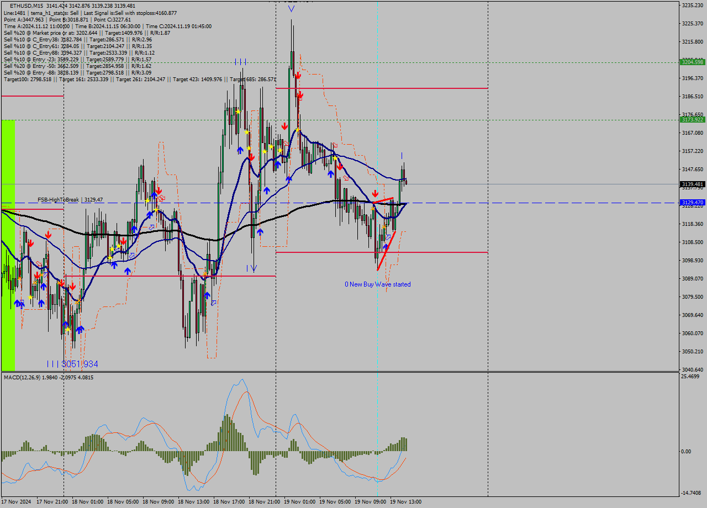Click the '17 Nov 2024' time axis label
The width and height of the screenshot is (707, 508).
click(17, 502)
